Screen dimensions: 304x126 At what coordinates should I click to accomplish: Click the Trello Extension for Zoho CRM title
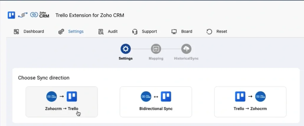90,15
